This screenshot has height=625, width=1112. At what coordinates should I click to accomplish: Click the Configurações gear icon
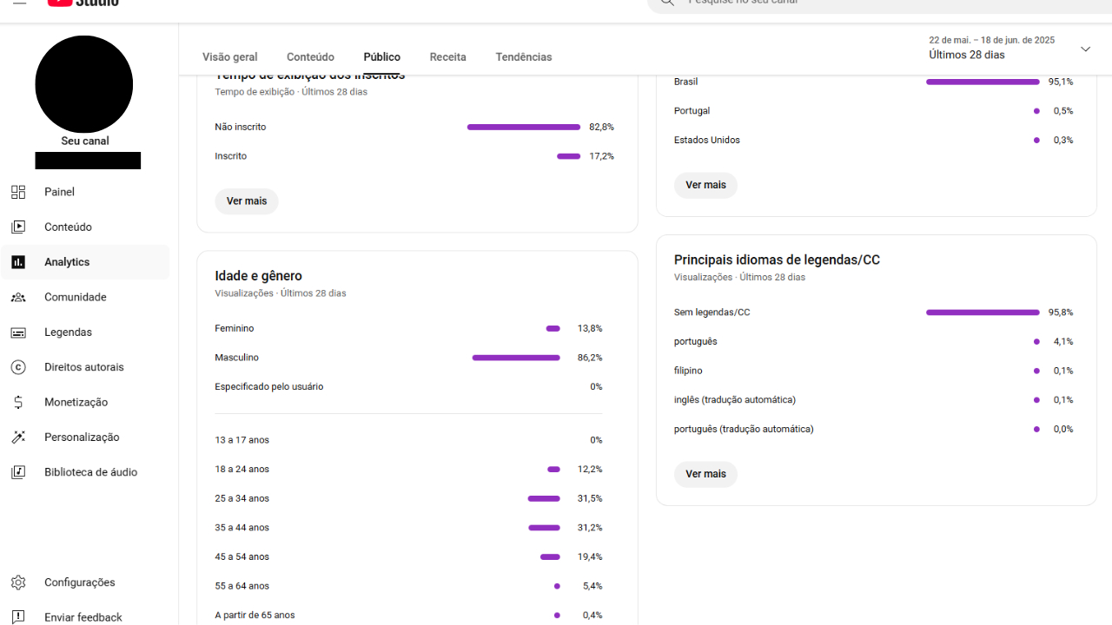18,582
